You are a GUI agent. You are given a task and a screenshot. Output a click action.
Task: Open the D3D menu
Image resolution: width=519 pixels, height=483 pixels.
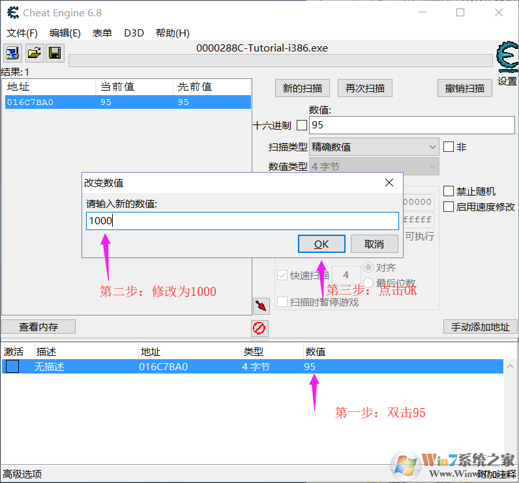pos(134,33)
